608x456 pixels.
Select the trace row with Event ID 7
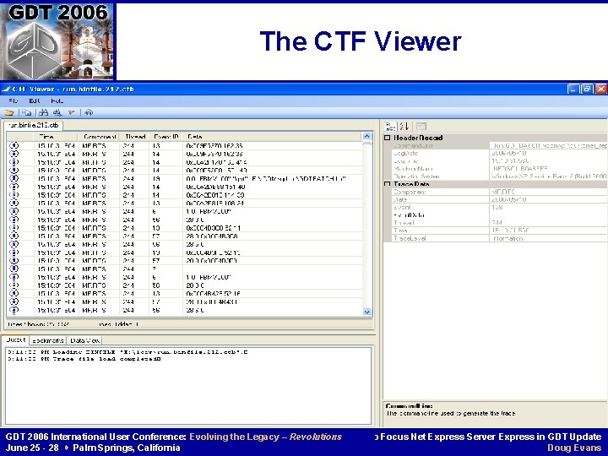pos(185,269)
